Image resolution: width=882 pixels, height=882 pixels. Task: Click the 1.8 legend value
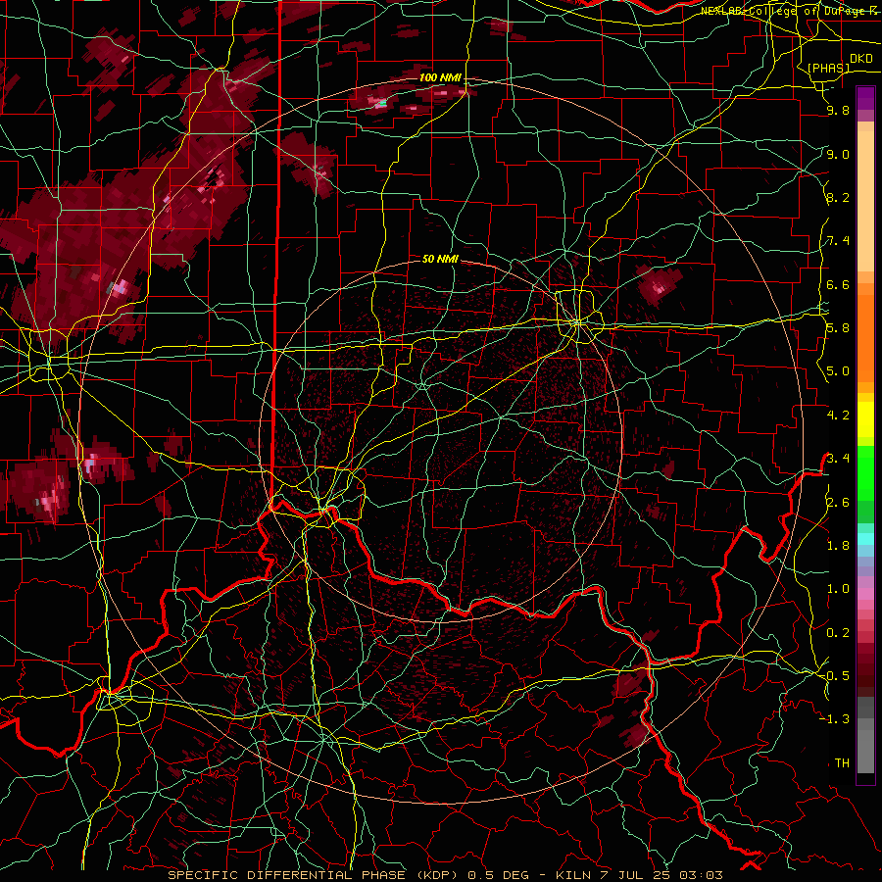pyautogui.click(x=838, y=545)
